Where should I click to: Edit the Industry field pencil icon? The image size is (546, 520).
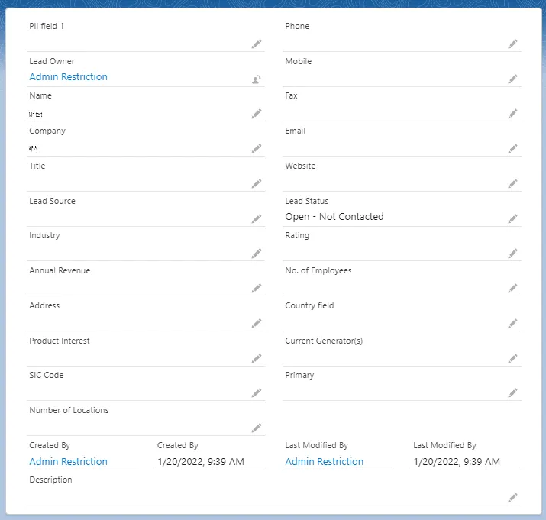coord(257,254)
